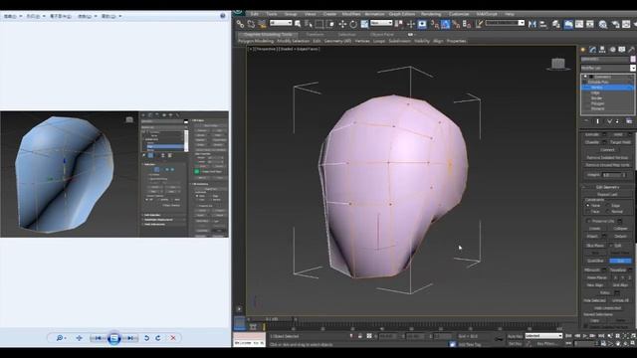The image size is (637, 358).
Task: Open the Utilities hammer panel tab
Action: point(631,50)
